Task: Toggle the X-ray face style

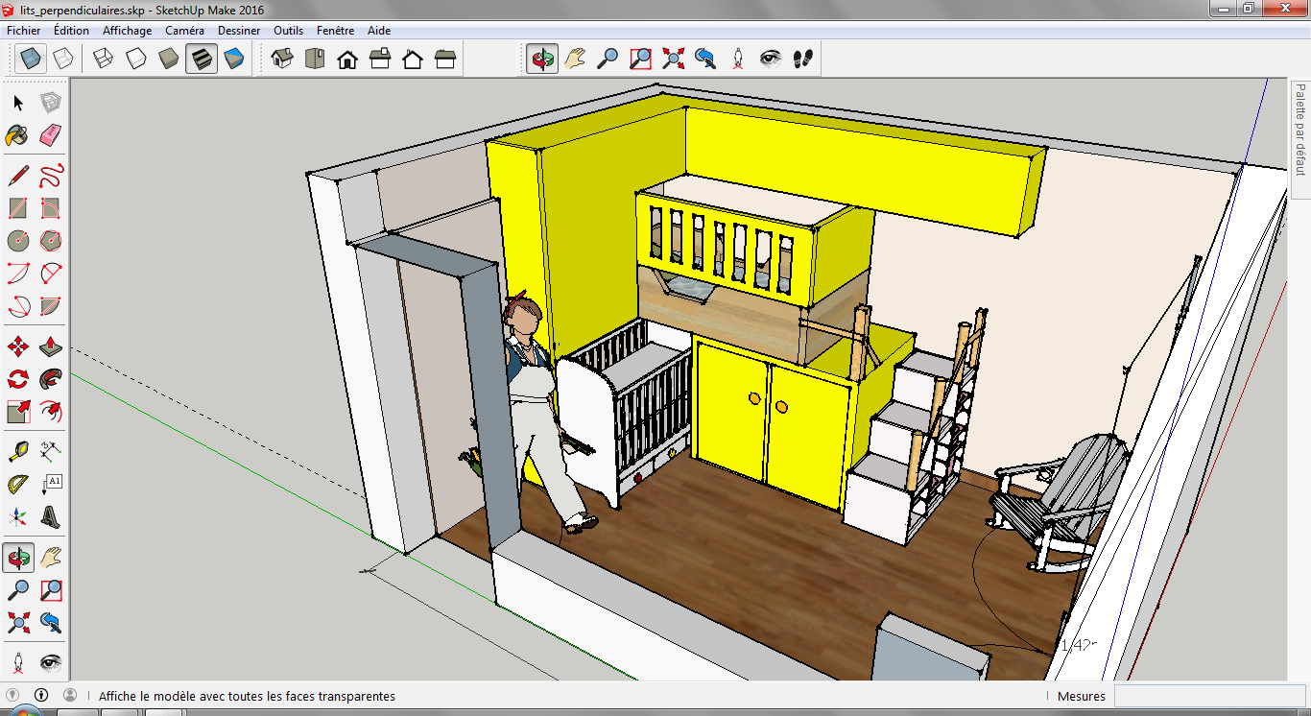Action: point(32,60)
